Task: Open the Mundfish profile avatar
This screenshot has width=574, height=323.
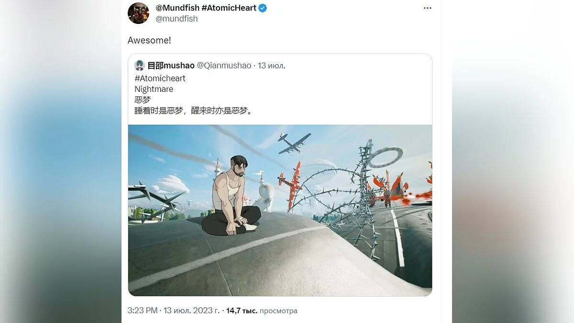Action: (139, 13)
